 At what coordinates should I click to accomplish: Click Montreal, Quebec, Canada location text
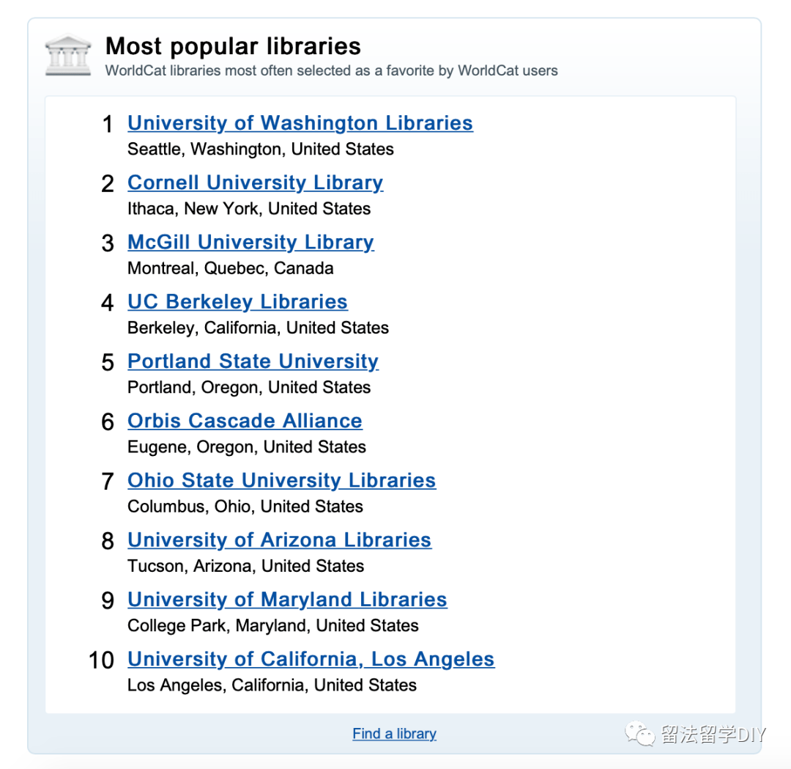click(x=230, y=268)
